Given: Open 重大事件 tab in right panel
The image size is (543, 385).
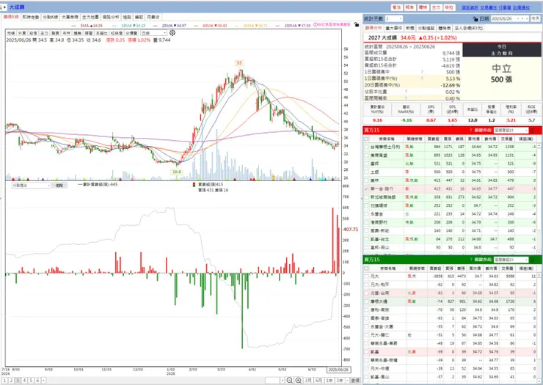Looking at the screenshot, I should (x=394, y=28).
